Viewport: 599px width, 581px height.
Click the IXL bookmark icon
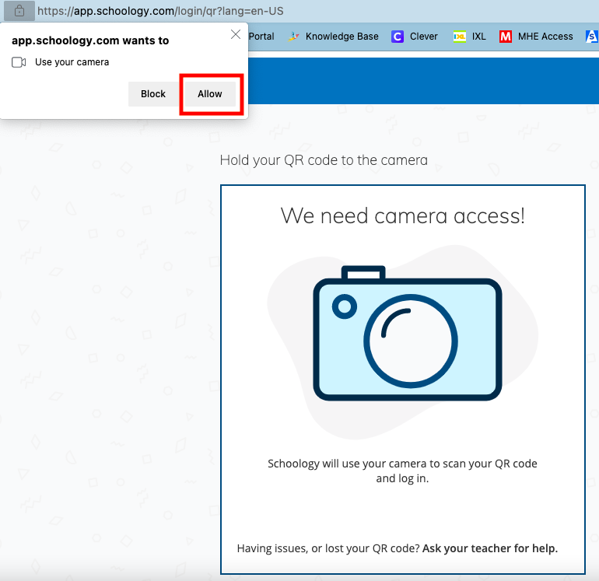pos(460,37)
